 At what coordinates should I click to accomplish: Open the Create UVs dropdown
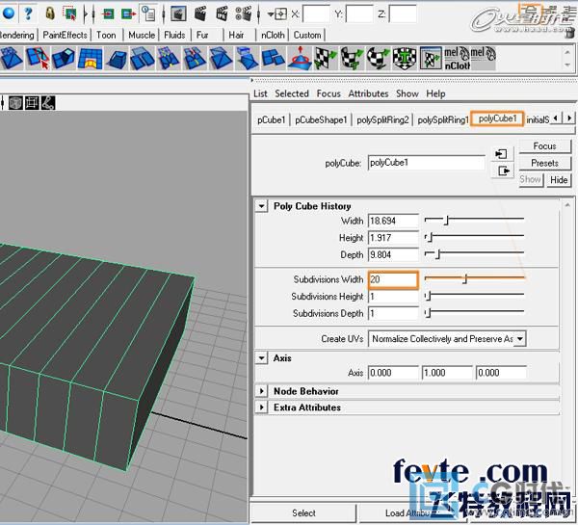point(447,338)
